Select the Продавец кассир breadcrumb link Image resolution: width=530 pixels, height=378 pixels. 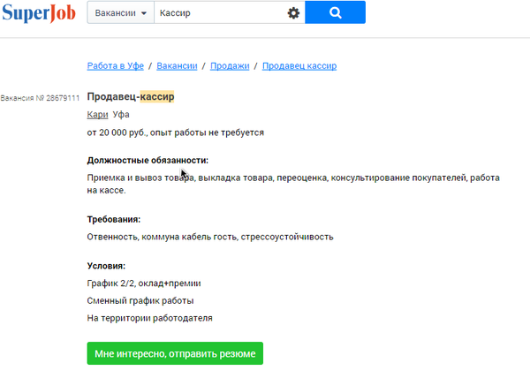pyautogui.click(x=299, y=65)
